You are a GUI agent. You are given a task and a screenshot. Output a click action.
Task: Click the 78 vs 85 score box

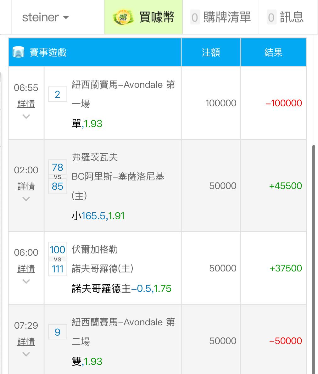point(58,177)
